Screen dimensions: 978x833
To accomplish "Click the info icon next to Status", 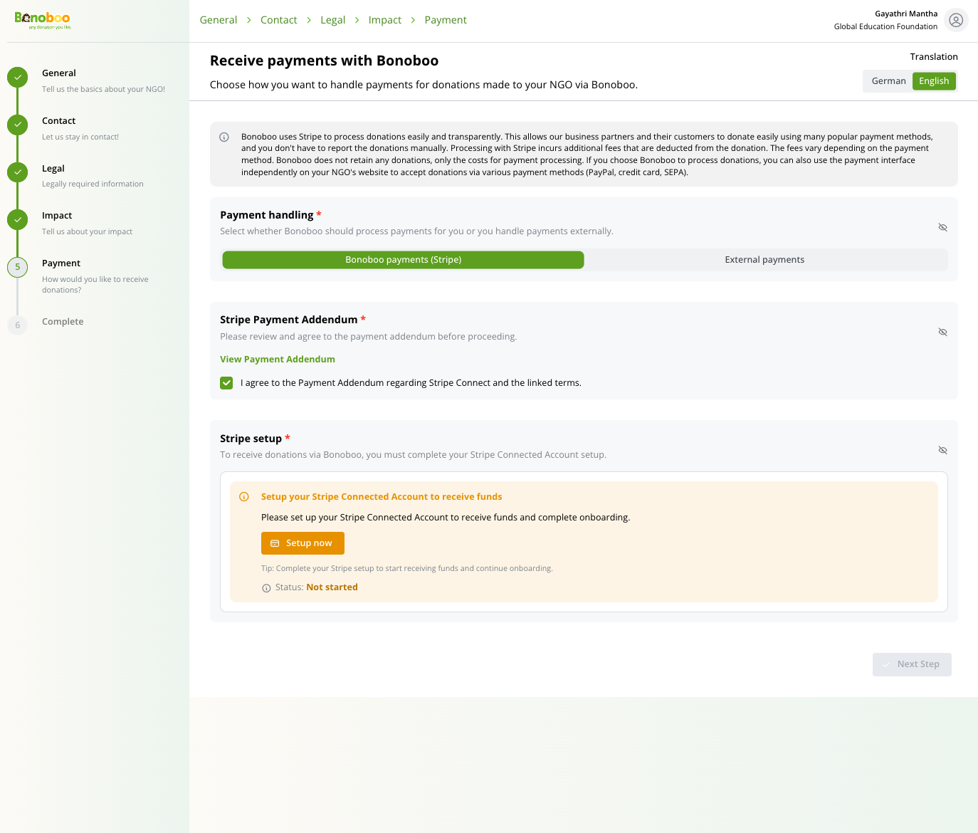I will 266,588.
